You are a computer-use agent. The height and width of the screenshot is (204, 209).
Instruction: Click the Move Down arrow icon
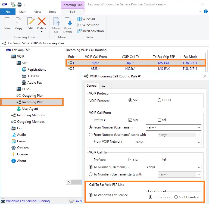click(x=68, y=21)
